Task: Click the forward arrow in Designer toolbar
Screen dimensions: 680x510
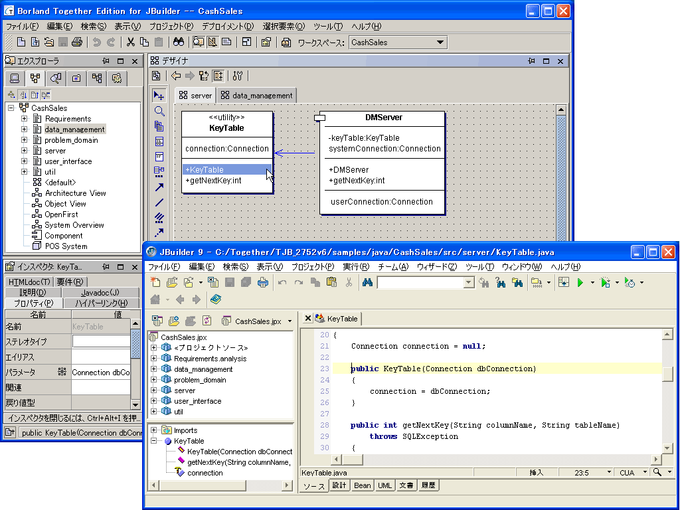Action: tap(189, 76)
